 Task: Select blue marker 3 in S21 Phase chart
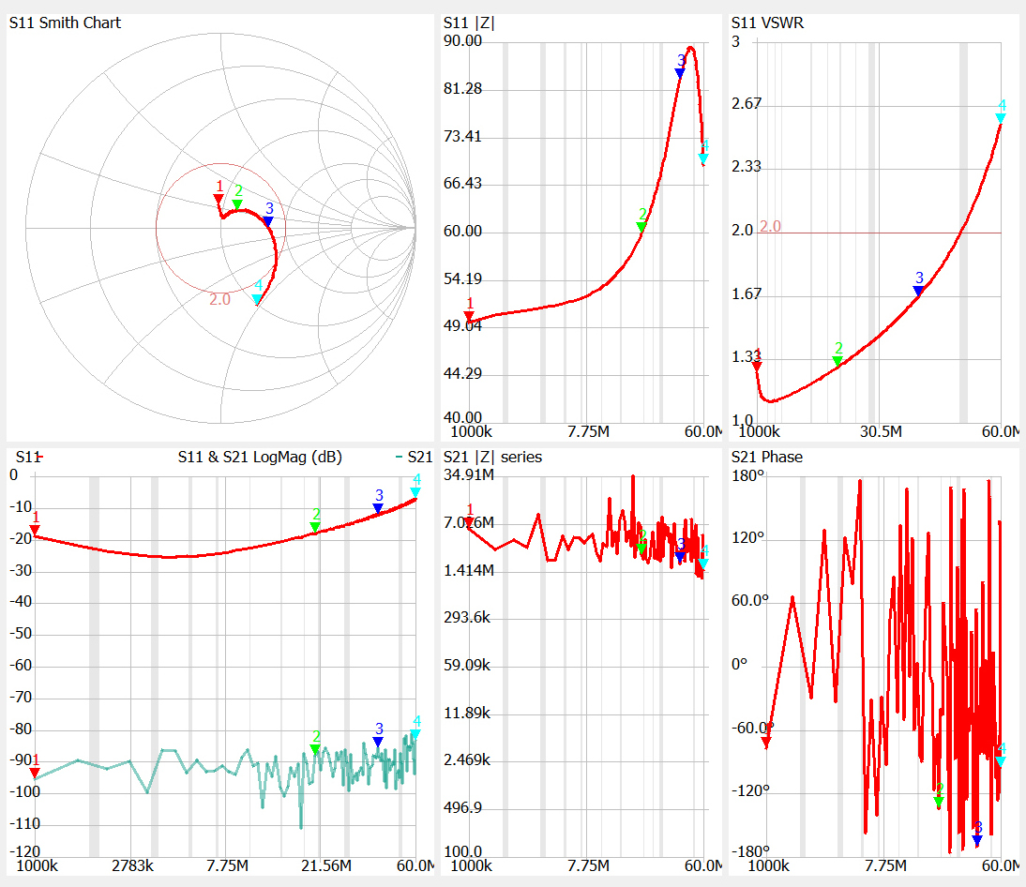(x=977, y=839)
